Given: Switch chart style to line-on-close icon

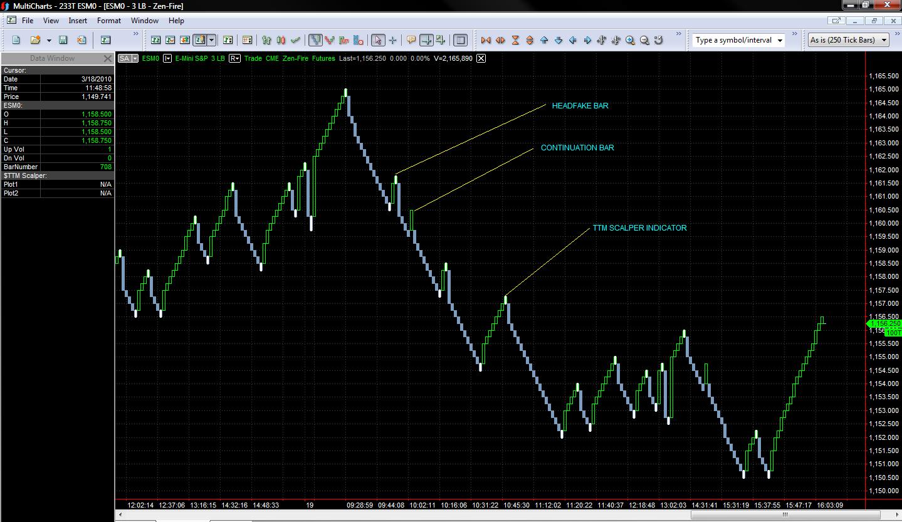Looking at the screenshot, I should 295,40.
